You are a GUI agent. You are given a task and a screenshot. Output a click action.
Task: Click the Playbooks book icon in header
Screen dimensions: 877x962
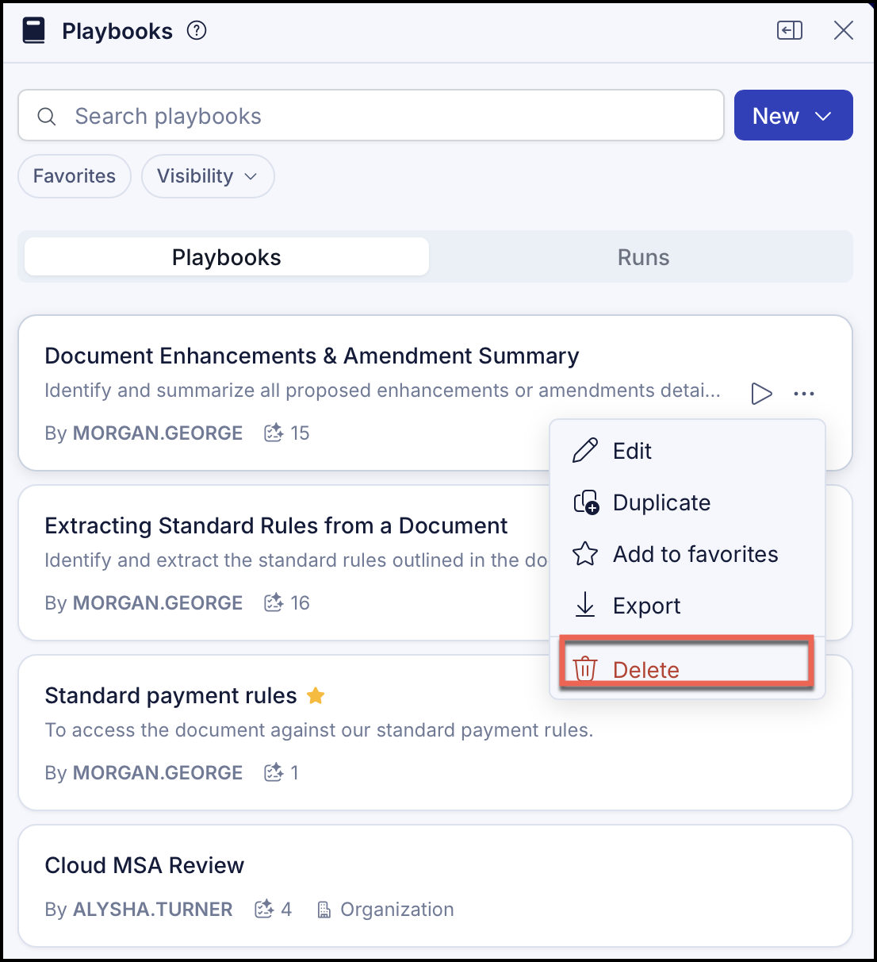[33, 31]
